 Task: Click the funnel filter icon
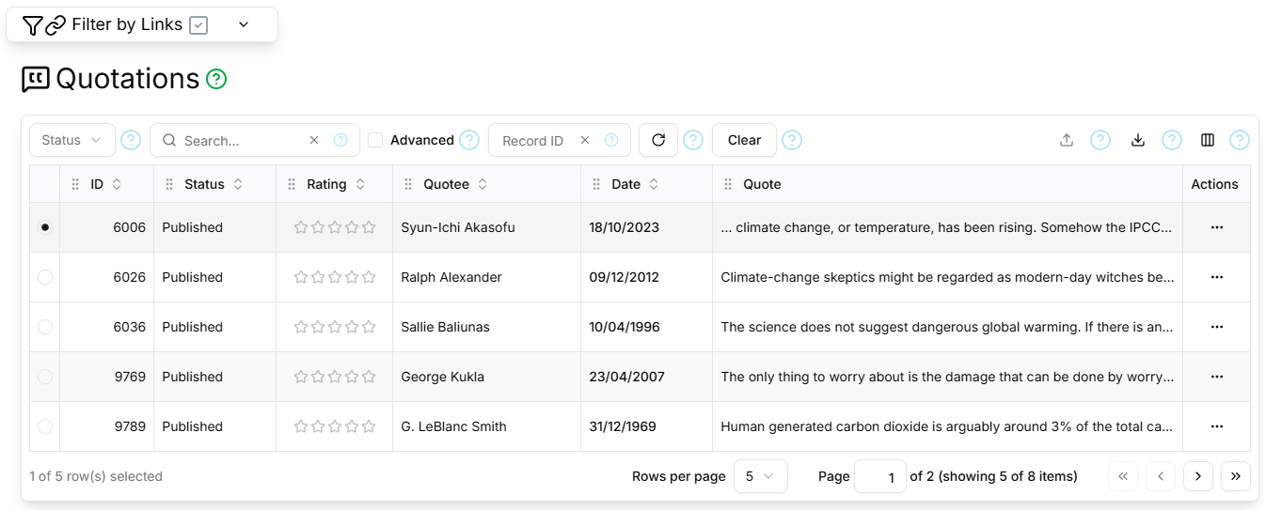click(x=32, y=25)
